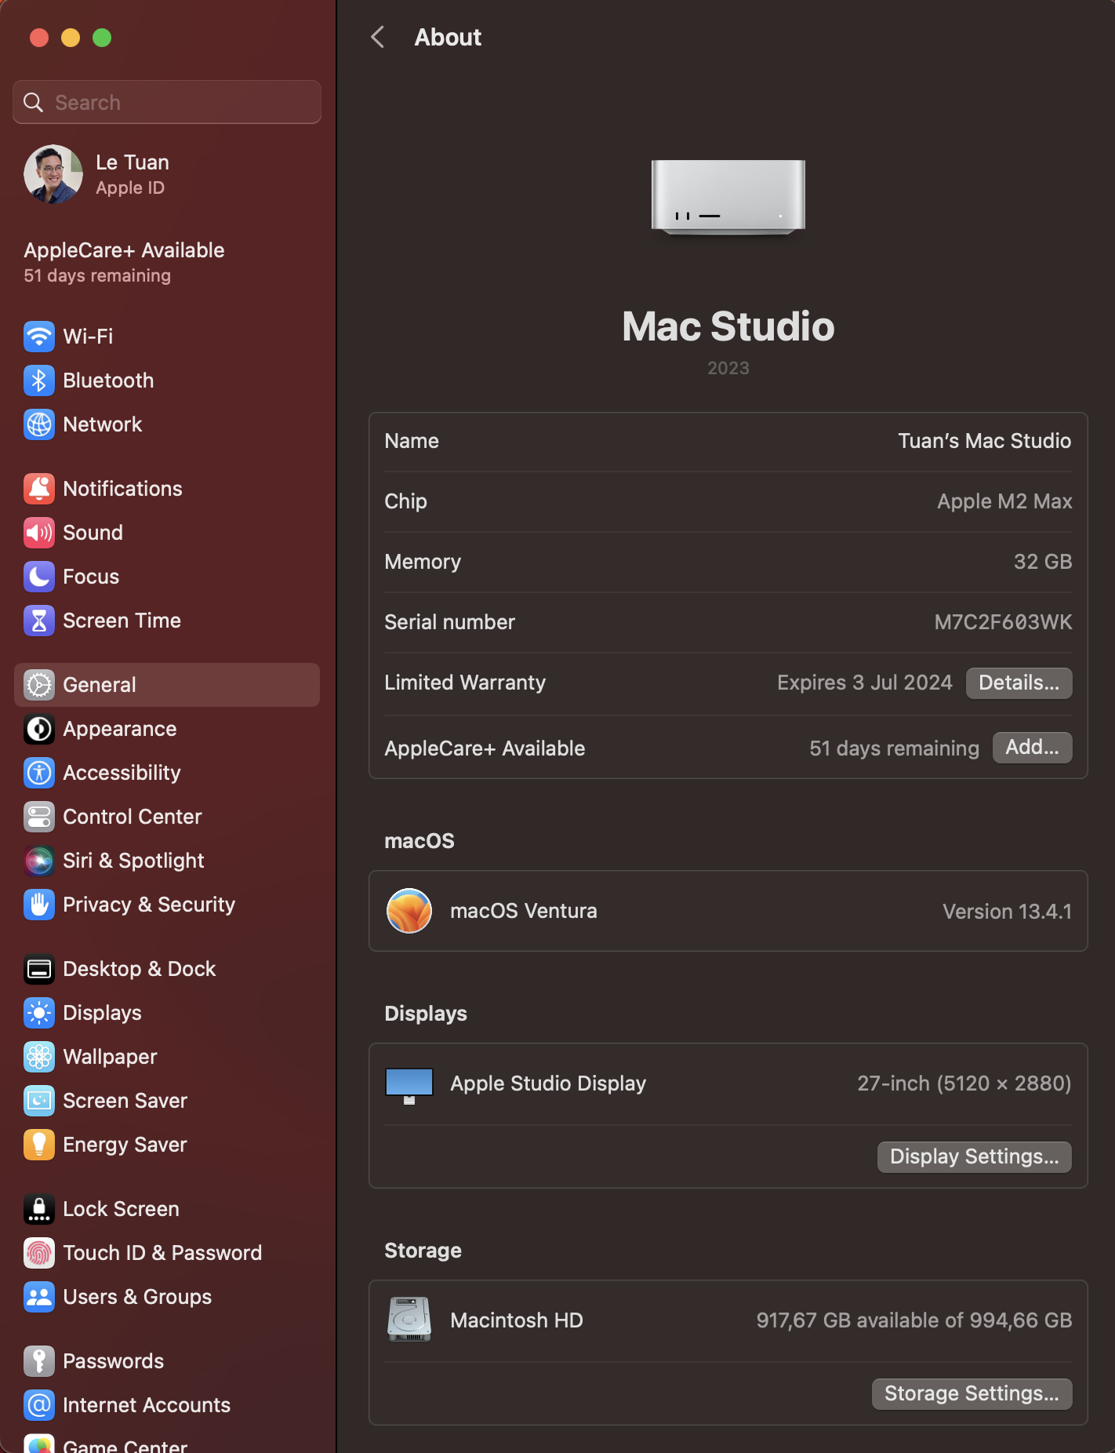Select the Passwords key icon
Viewport: 1115px width, 1453px height.
39,1361
